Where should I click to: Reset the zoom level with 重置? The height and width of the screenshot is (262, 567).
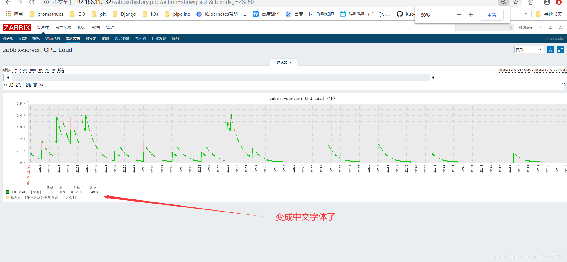point(492,15)
